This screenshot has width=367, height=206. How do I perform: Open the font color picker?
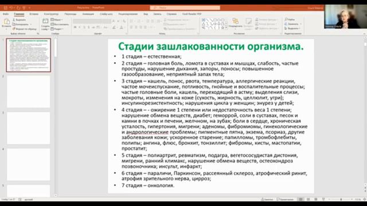(122, 27)
